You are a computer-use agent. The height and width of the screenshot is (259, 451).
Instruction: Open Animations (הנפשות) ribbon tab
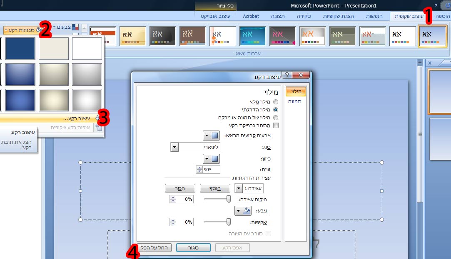pos(374,16)
